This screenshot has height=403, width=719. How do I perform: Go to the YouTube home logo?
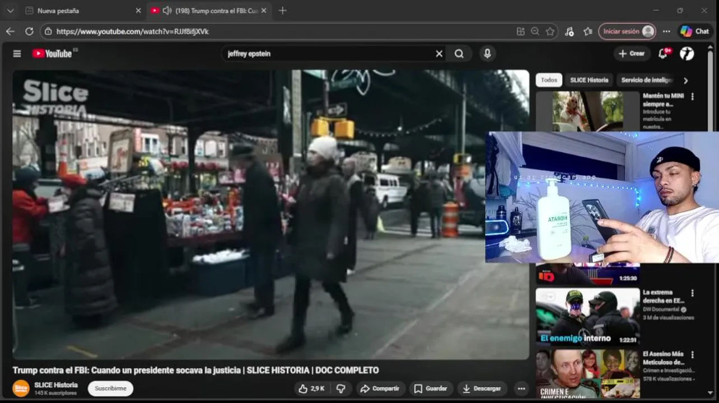[52, 54]
